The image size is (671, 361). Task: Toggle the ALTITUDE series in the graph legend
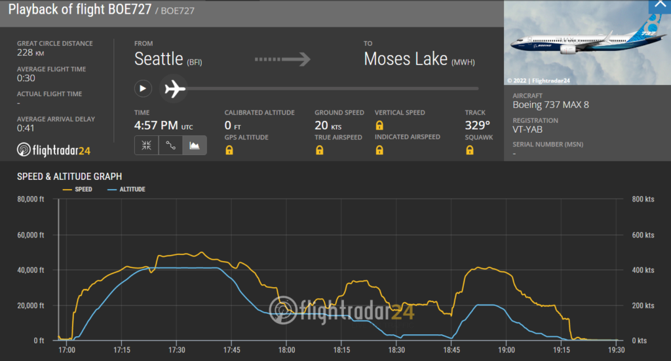(126, 189)
